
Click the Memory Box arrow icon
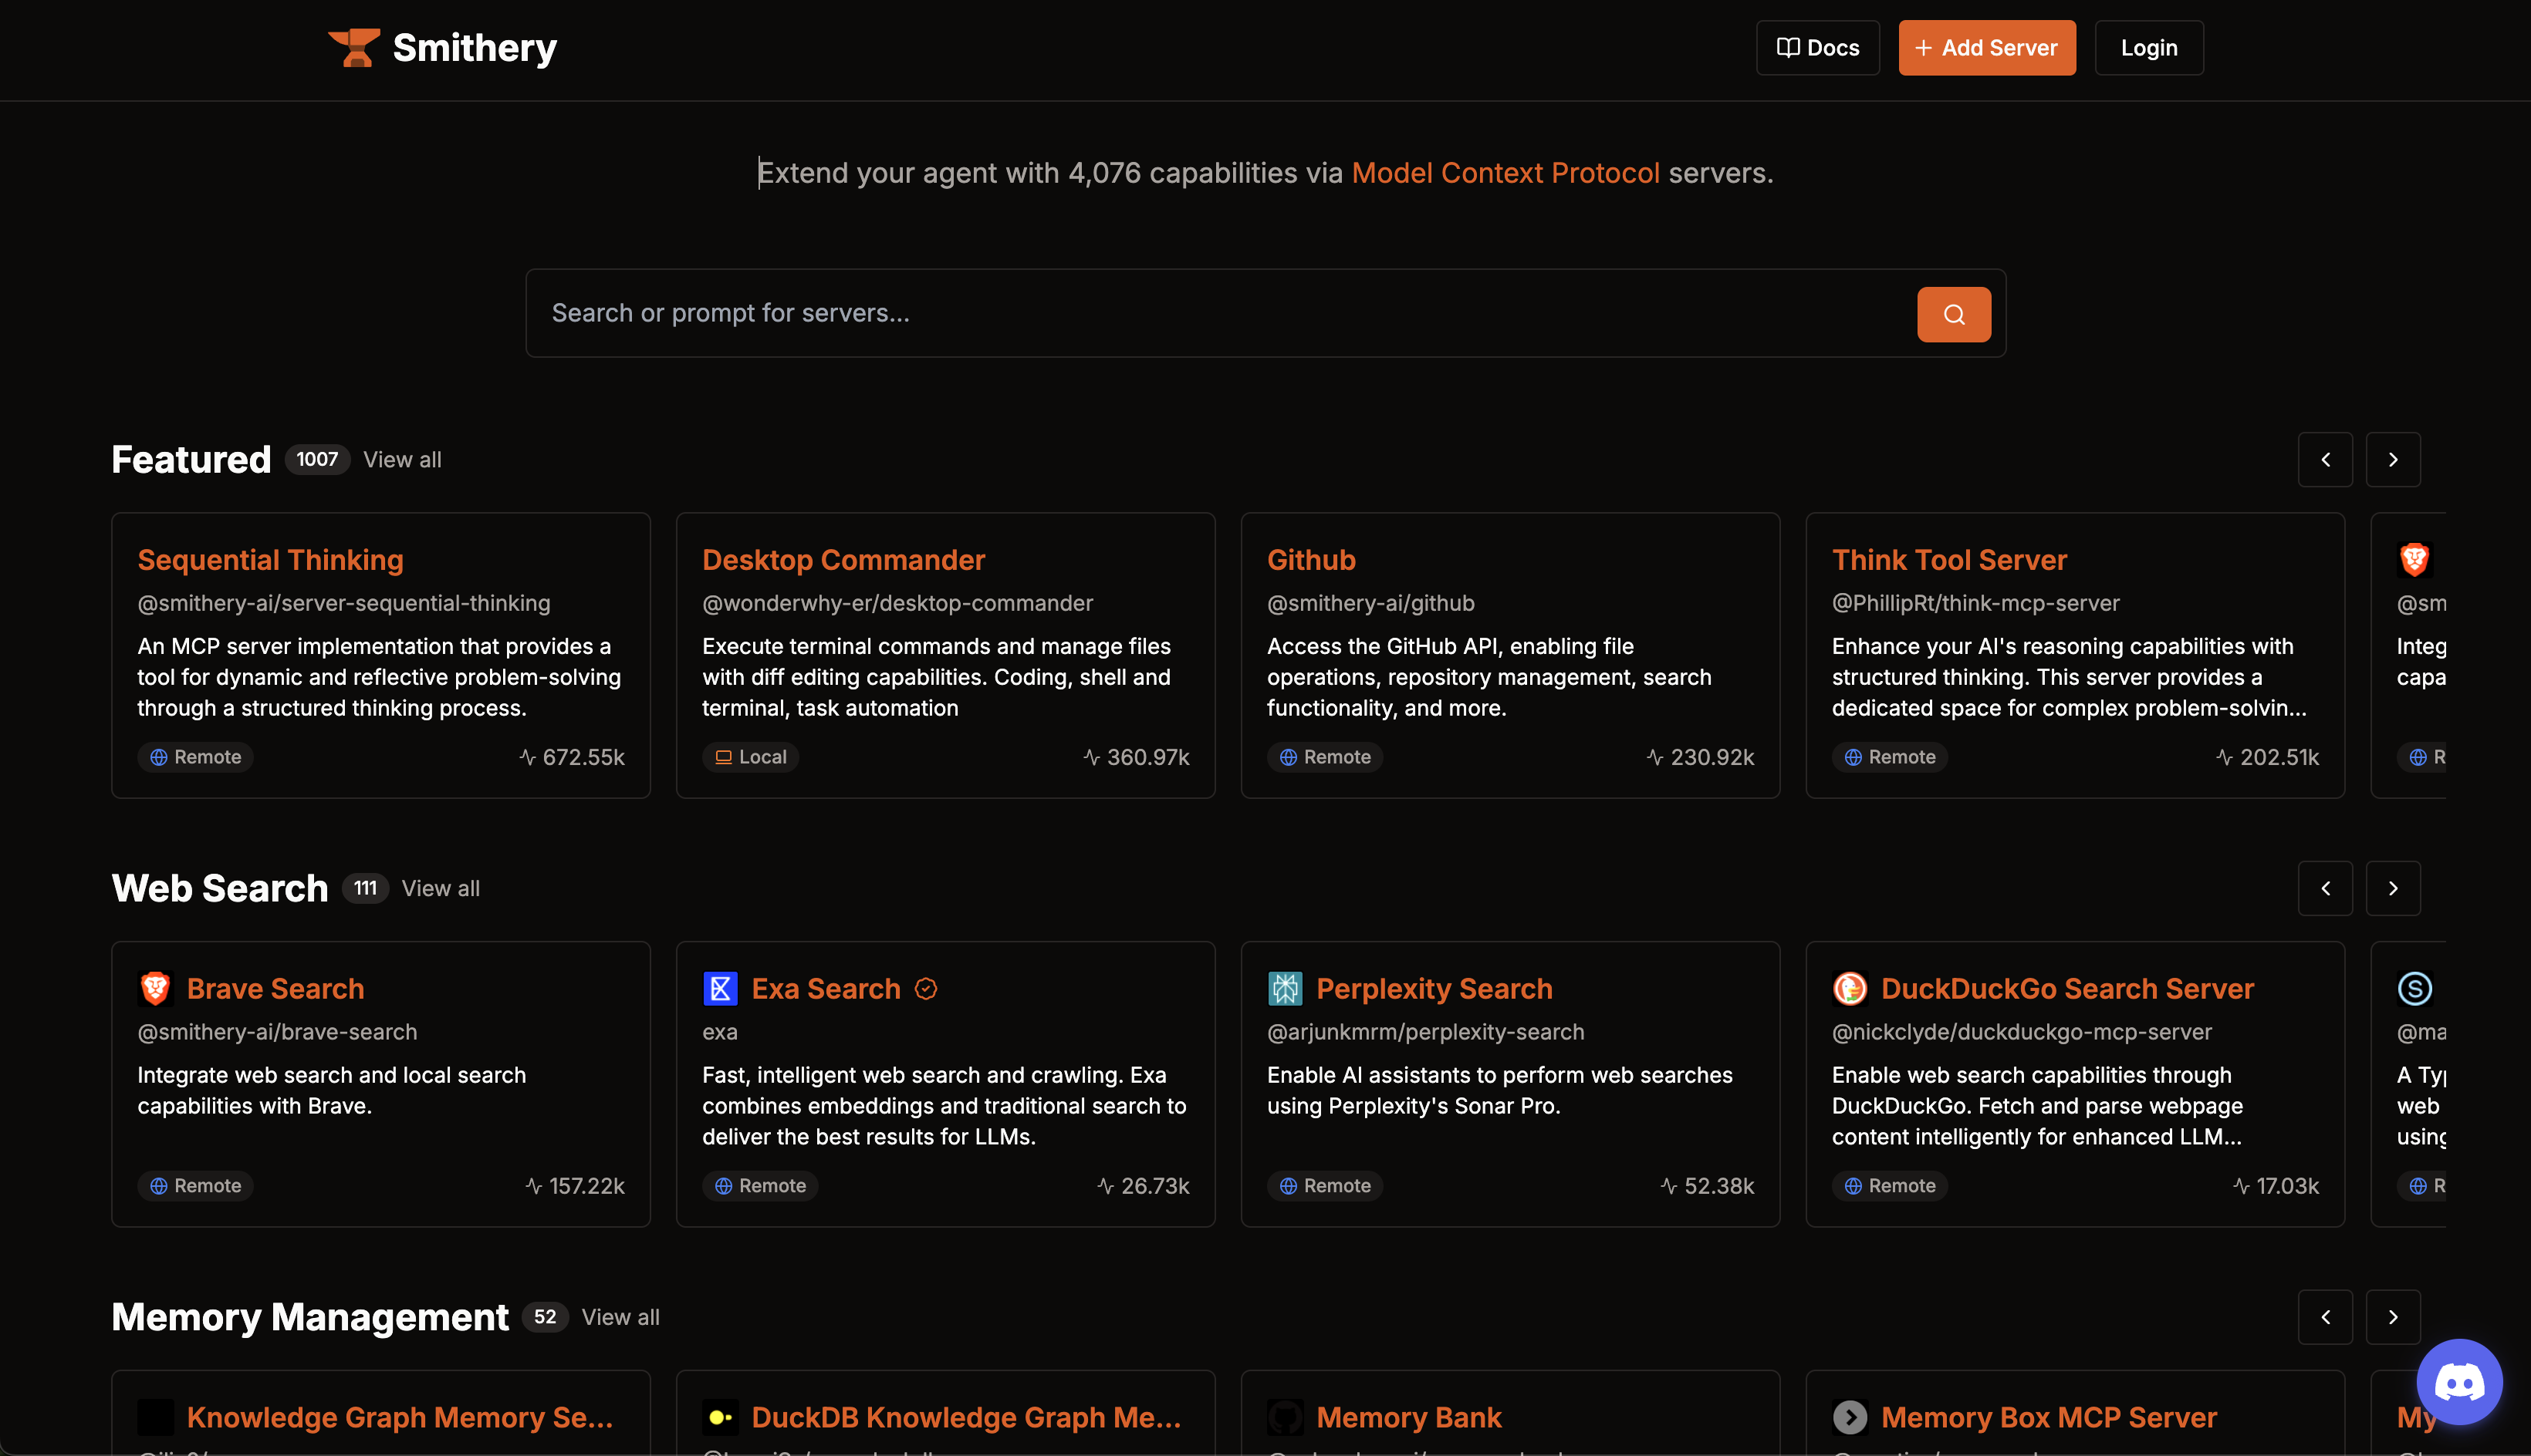point(1850,1418)
